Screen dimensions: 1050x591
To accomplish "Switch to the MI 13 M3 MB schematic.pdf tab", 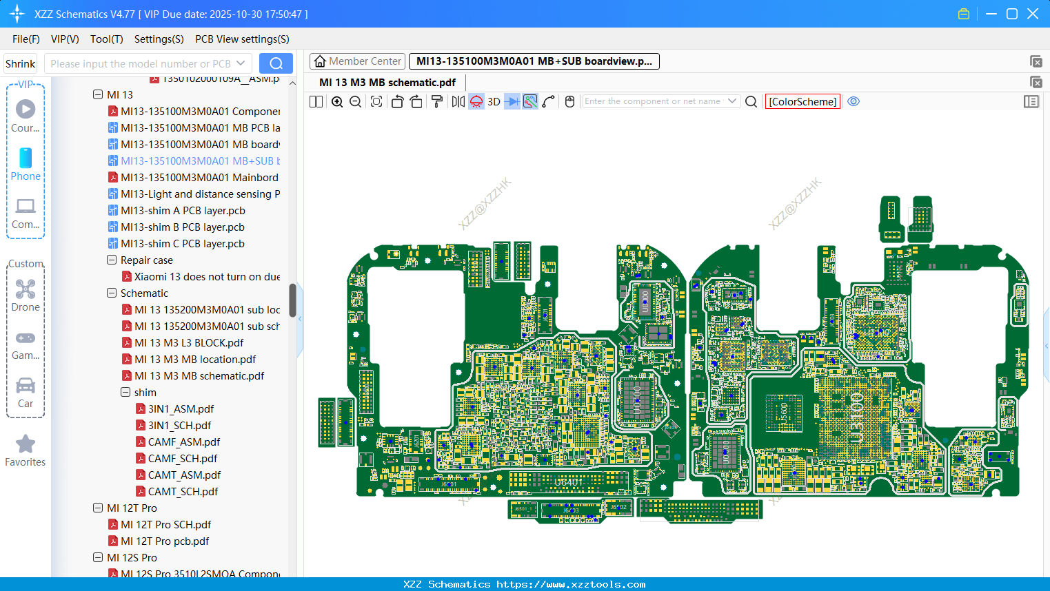I will coord(387,82).
